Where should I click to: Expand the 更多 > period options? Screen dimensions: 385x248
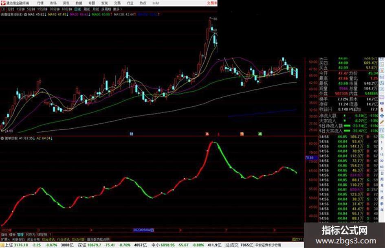click(118, 9)
